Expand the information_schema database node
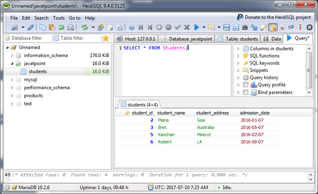Image resolution: width=318 pixels, height=194 pixels. 12,56
